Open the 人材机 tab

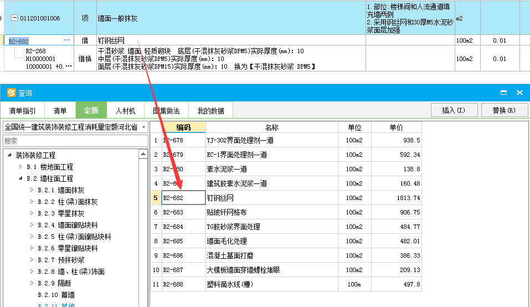coord(125,111)
